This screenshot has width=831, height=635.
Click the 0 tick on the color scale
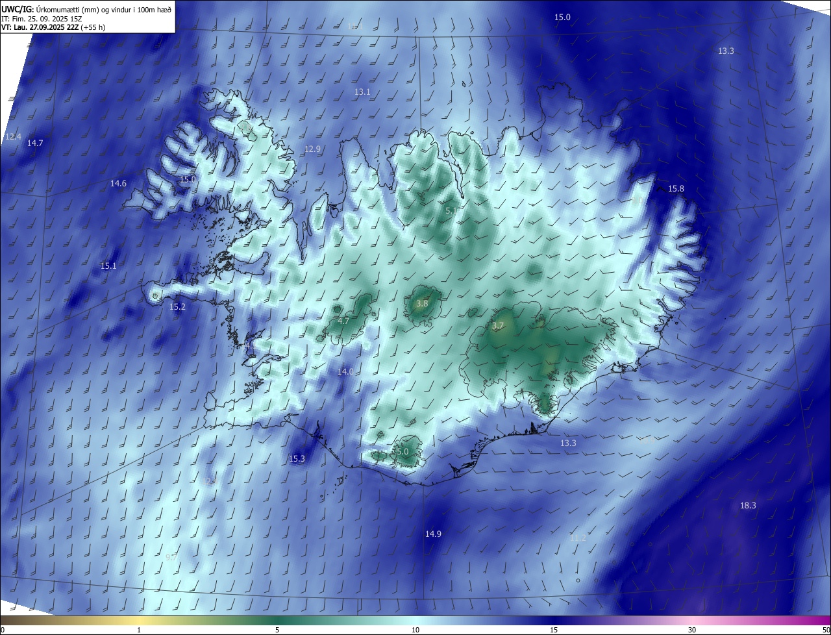3,630
